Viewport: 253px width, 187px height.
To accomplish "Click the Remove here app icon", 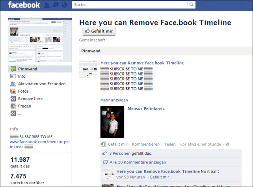I will [13, 99].
